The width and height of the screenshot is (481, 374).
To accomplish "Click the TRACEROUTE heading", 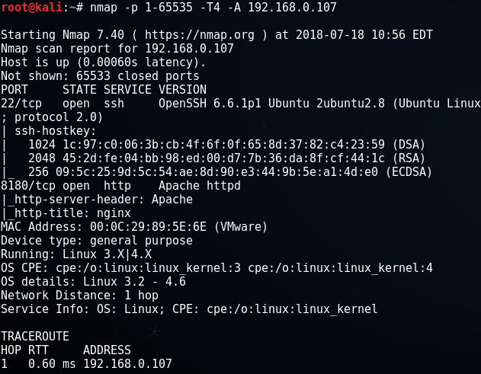I will click(34, 336).
